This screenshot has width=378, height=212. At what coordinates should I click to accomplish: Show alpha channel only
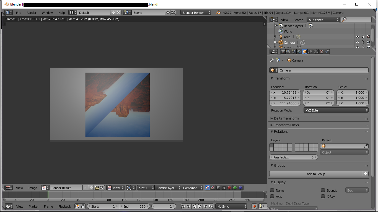[218, 188]
